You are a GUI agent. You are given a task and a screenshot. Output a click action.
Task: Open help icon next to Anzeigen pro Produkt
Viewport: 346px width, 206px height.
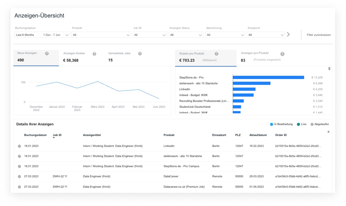pos(282,54)
